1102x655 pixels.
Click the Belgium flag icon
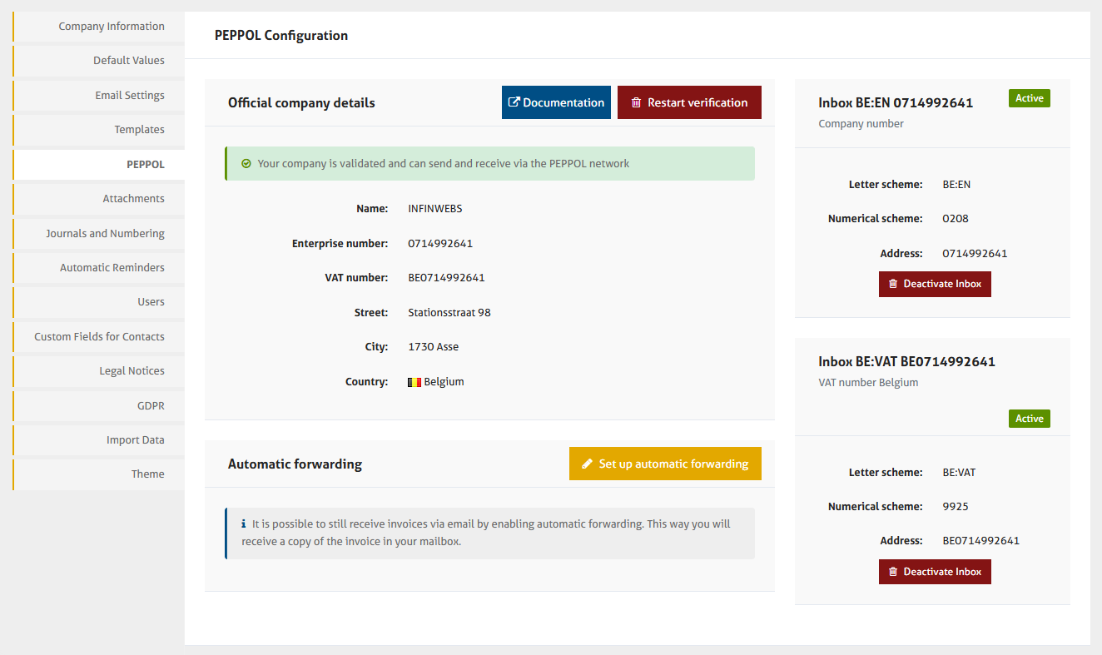[414, 382]
